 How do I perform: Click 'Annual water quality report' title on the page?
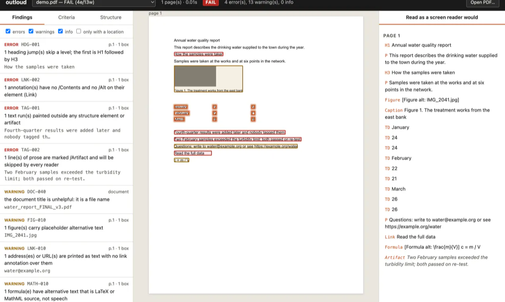tap(197, 40)
